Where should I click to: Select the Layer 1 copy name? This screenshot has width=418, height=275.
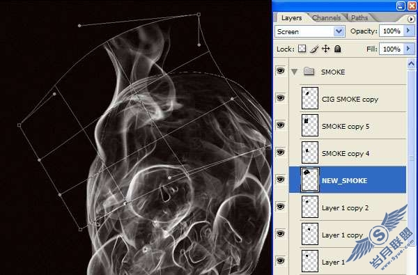pyautogui.click(x=342, y=235)
